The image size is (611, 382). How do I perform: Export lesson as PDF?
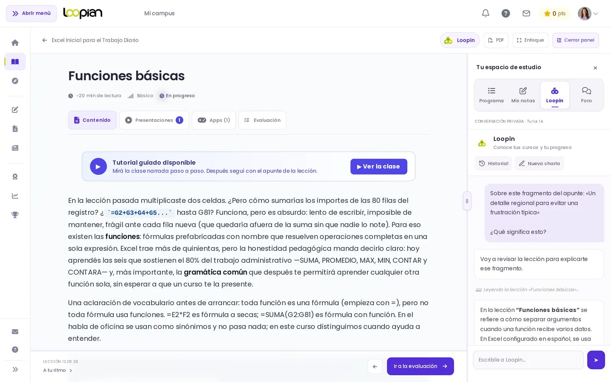coord(496,40)
